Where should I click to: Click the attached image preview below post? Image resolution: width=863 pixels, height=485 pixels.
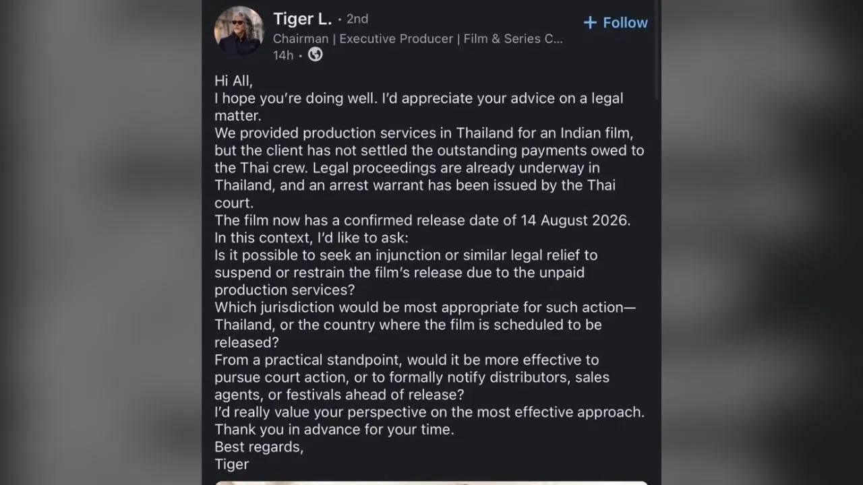point(431,482)
